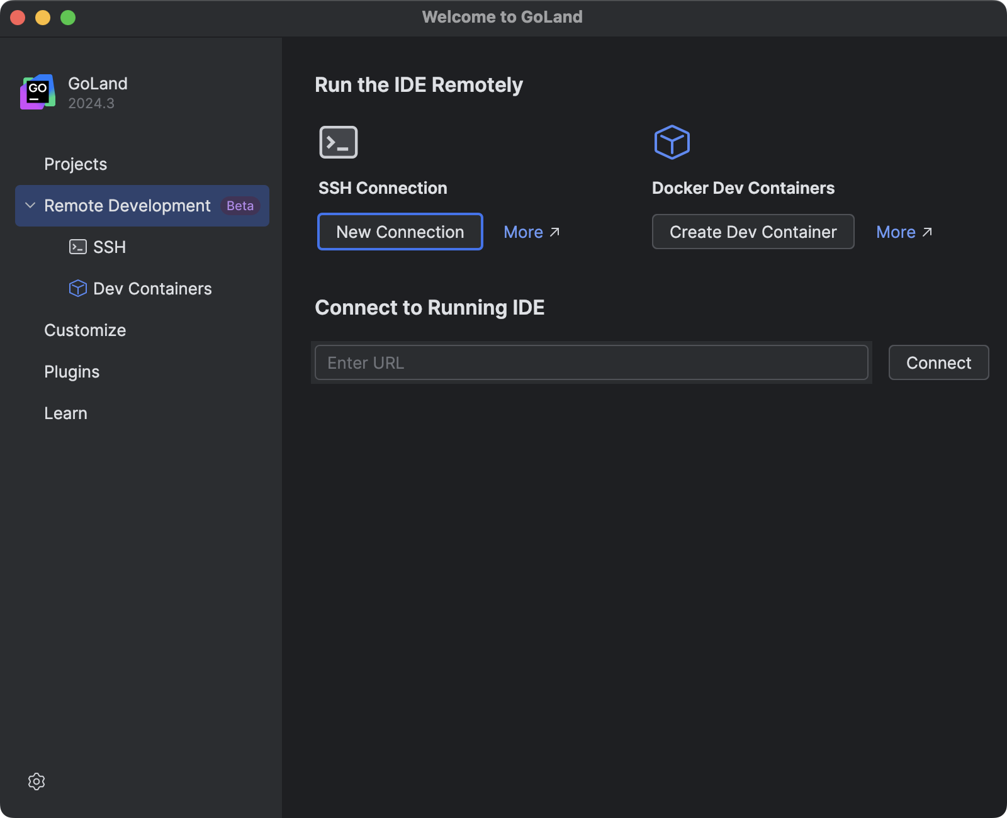Click the GoLand logo icon

[x=38, y=92]
